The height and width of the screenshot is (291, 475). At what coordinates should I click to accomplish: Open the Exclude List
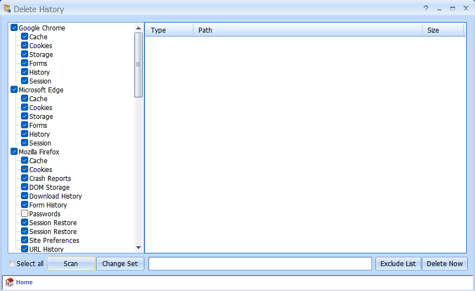[x=398, y=264]
